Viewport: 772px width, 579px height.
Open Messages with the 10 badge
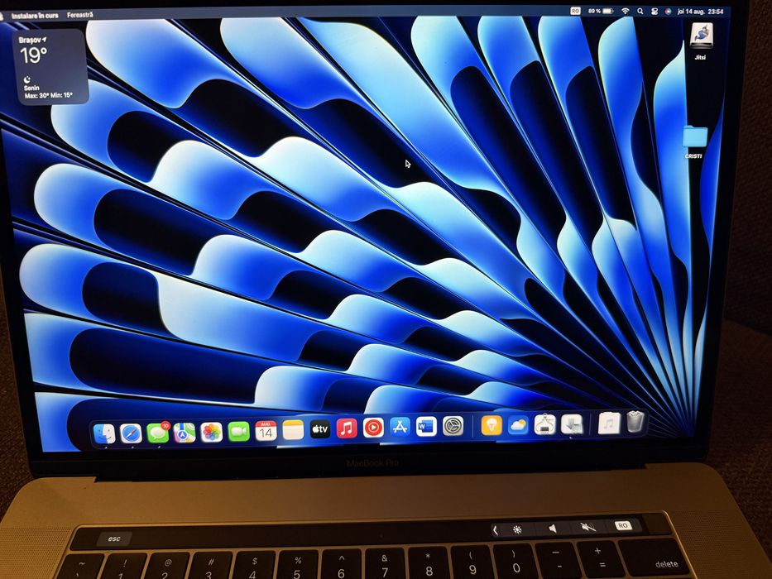[x=157, y=433]
